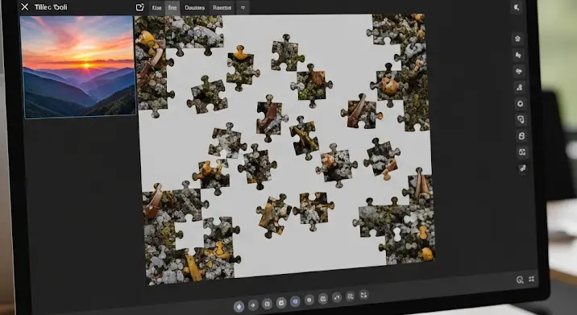577x315 pixels.
Task: Click the segmented circle icon in right sidebar
Action: point(517,39)
